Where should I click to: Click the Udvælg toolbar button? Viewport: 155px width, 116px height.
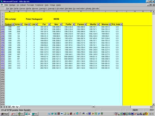pos(88,9)
